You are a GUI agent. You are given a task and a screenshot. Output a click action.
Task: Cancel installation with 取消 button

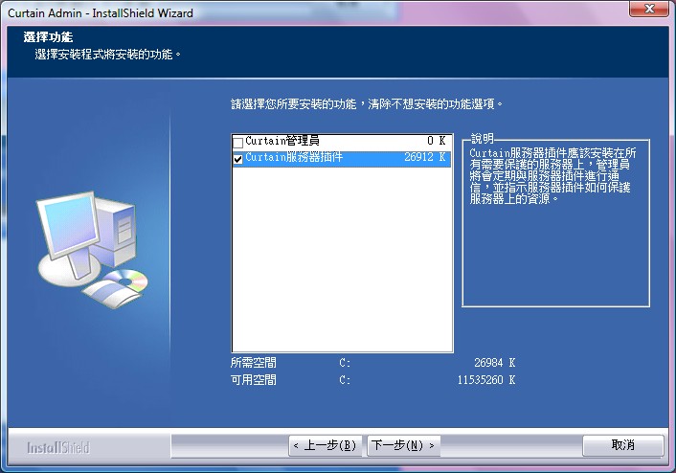click(623, 445)
